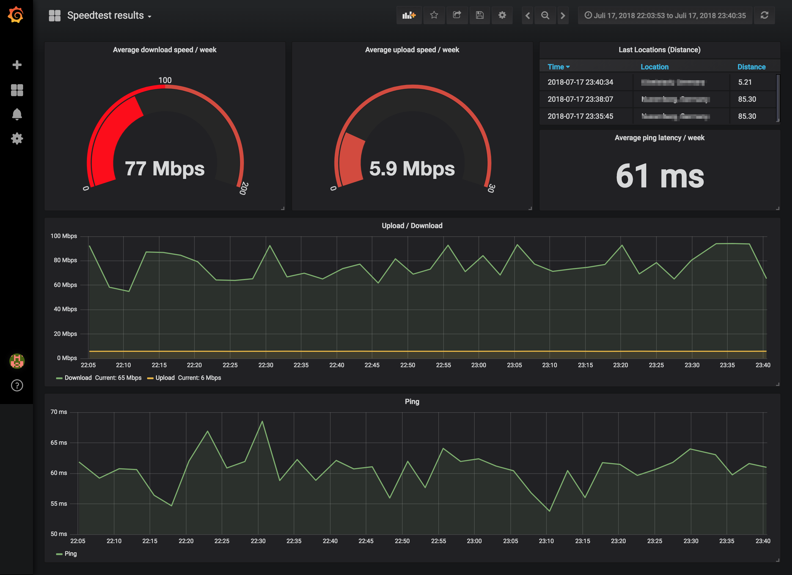Open the Grafana home logo
792x575 pixels.
16,15
